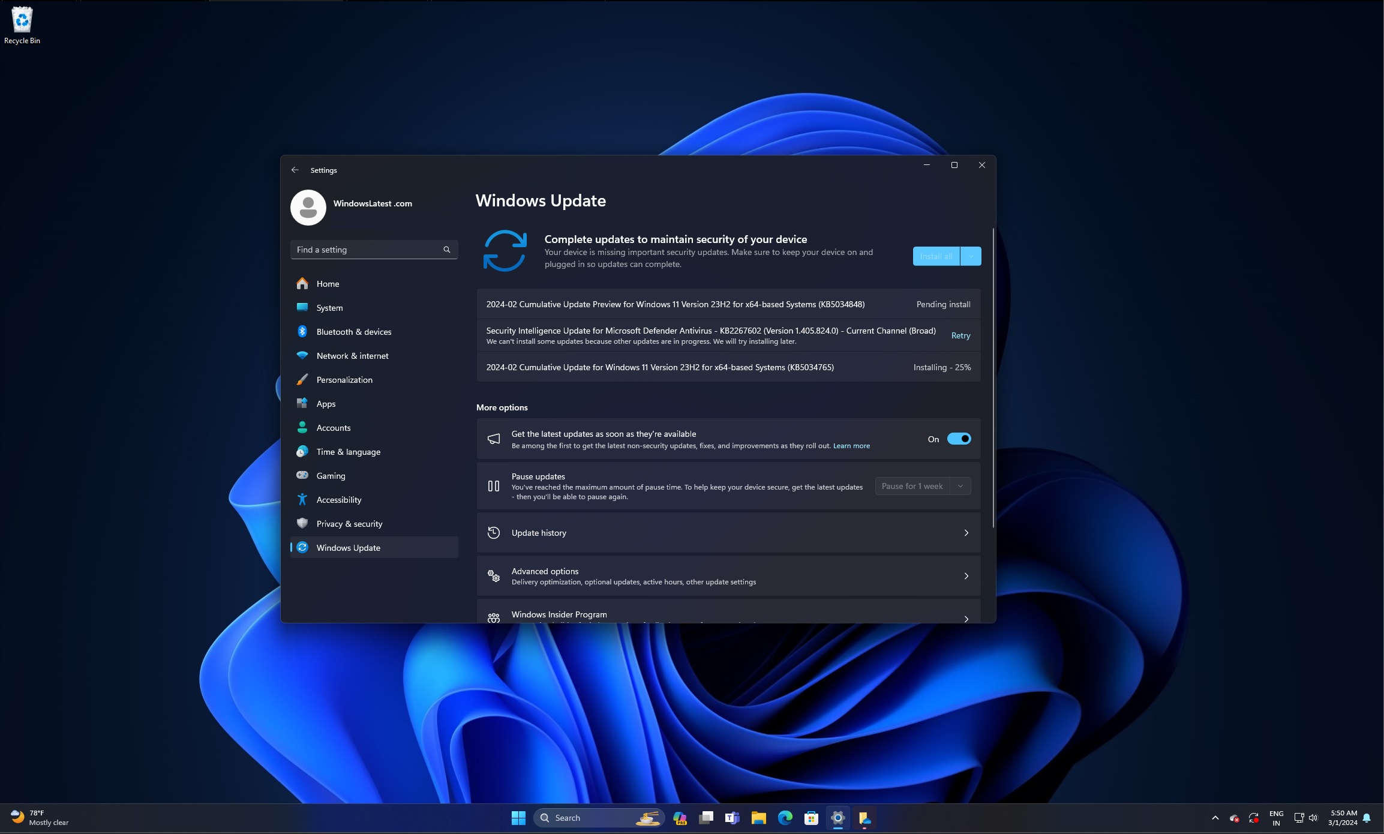Open Privacy & security settings

coord(349,523)
